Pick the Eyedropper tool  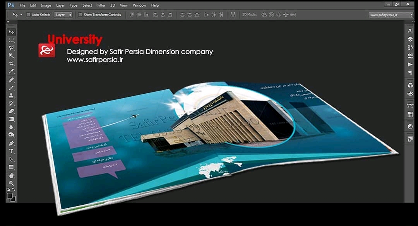coord(11,72)
